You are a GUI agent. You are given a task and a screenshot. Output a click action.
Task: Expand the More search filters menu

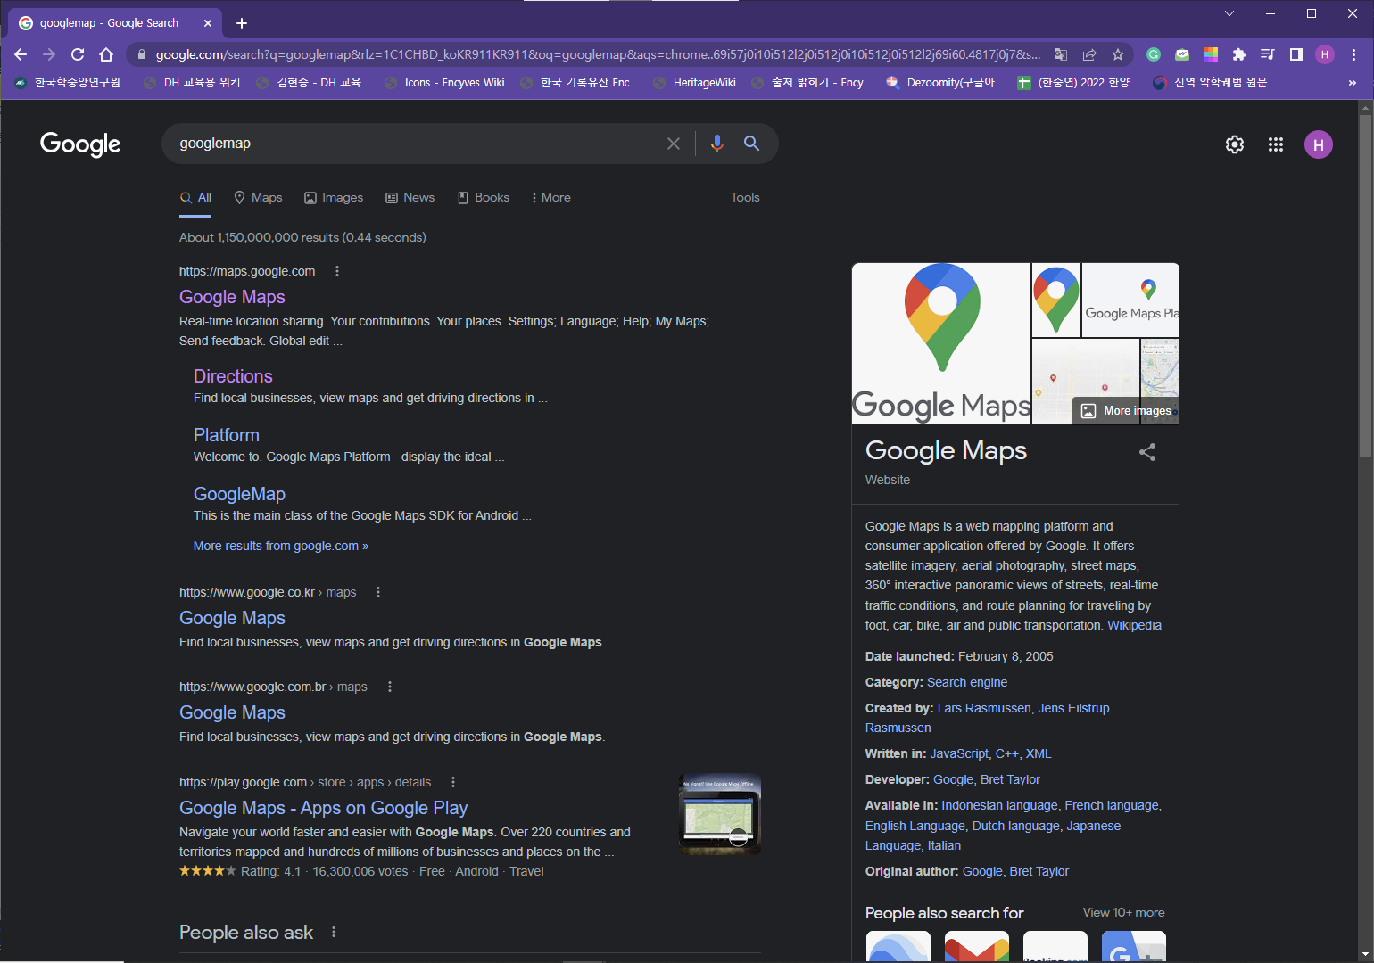coord(550,198)
